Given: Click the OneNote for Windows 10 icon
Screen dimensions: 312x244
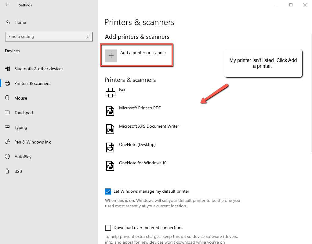Looking at the screenshot, I should (x=110, y=166).
